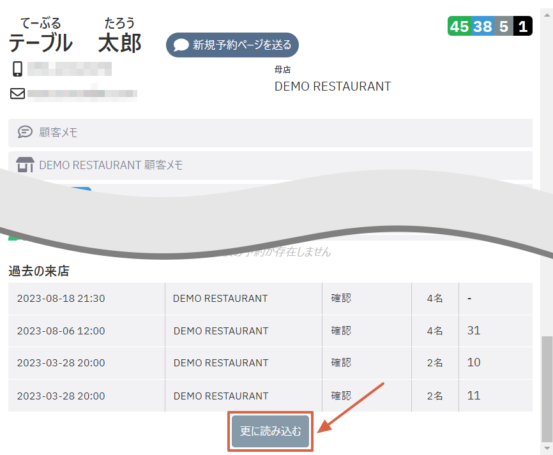Open the 2023-08-18 21:30 visit row

pos(271,299)
